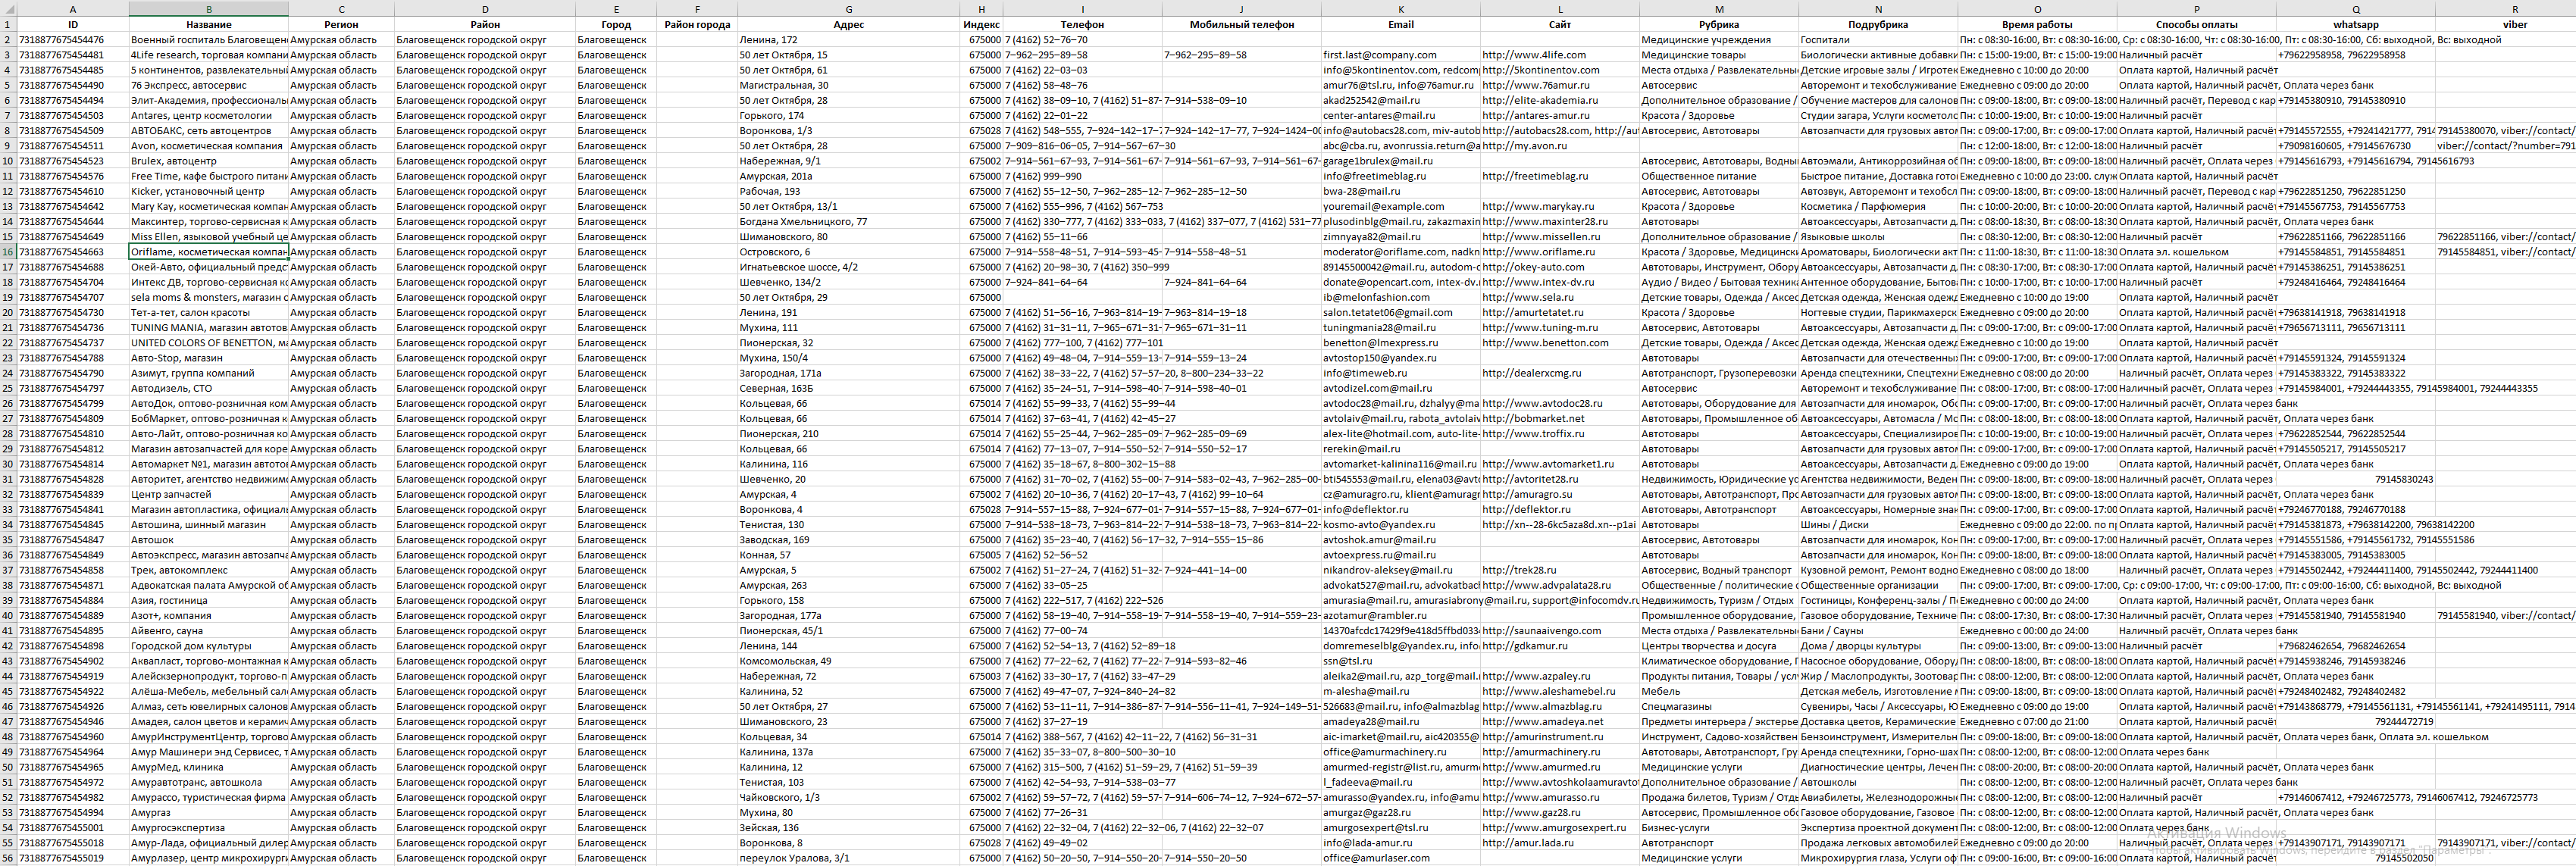Image resolution: width=2576 pixels, height=866 pixels.
Task: Select row 16 header number
Action: 8,252
